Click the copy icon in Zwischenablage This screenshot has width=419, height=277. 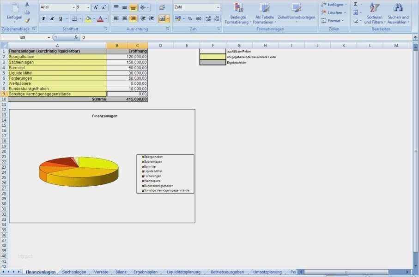coord(27,12)
